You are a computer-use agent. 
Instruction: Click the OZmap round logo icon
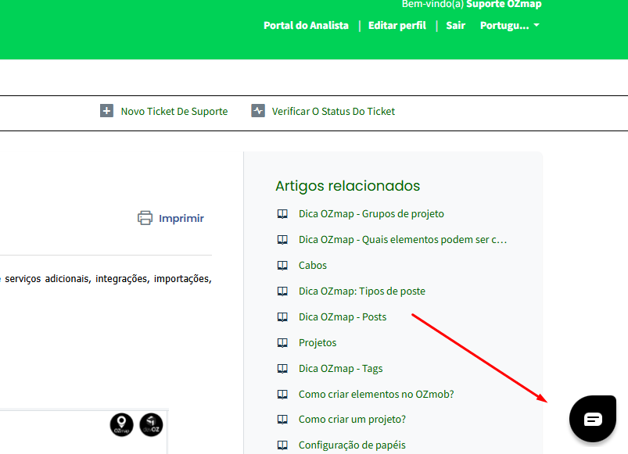click(121, 425)
